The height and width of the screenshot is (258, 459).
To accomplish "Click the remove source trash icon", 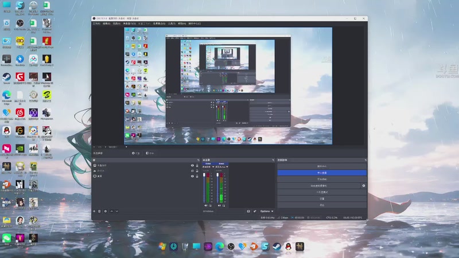I will tap(100, 211).
